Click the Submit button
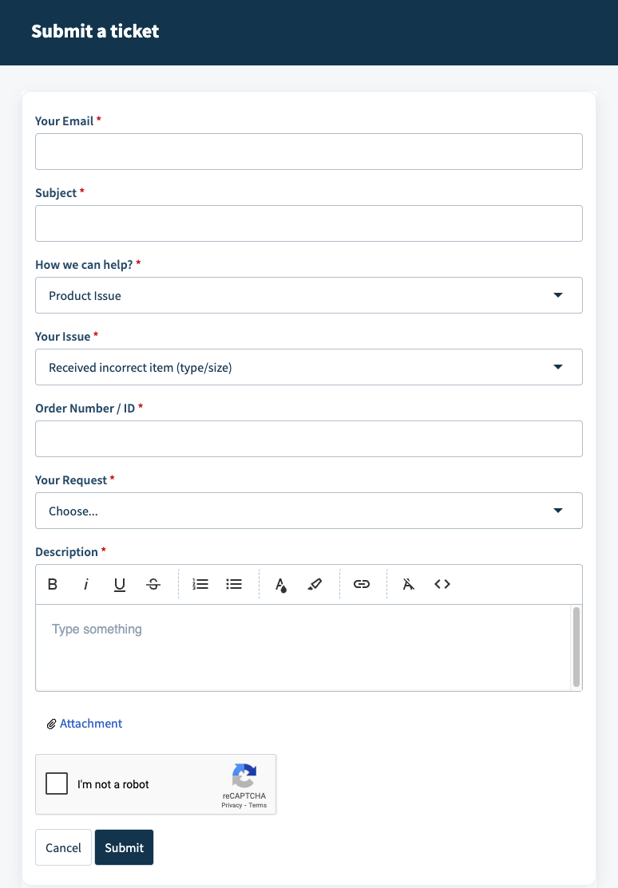618x888 pixels. pos(125,847)
